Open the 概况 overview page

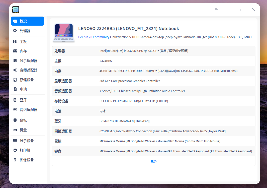coord(28,21)
